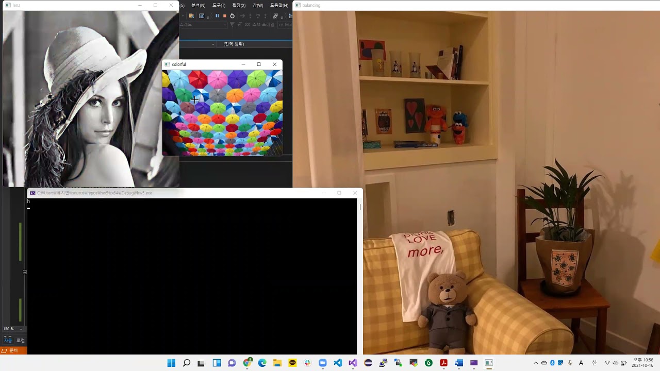
Task: Click the Bluetooth tray icon
Action: [552, 363]
